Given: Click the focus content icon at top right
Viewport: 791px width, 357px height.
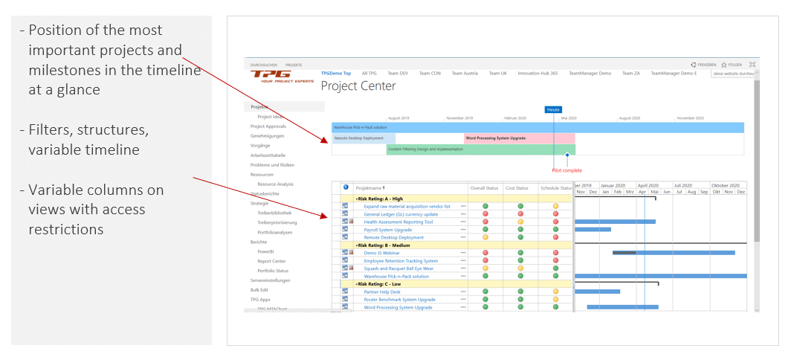Looking at the screenshot, I should (x=752, y=65).
